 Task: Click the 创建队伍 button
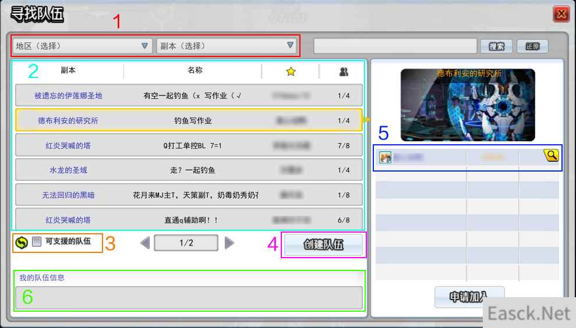[x=323, y=245]
